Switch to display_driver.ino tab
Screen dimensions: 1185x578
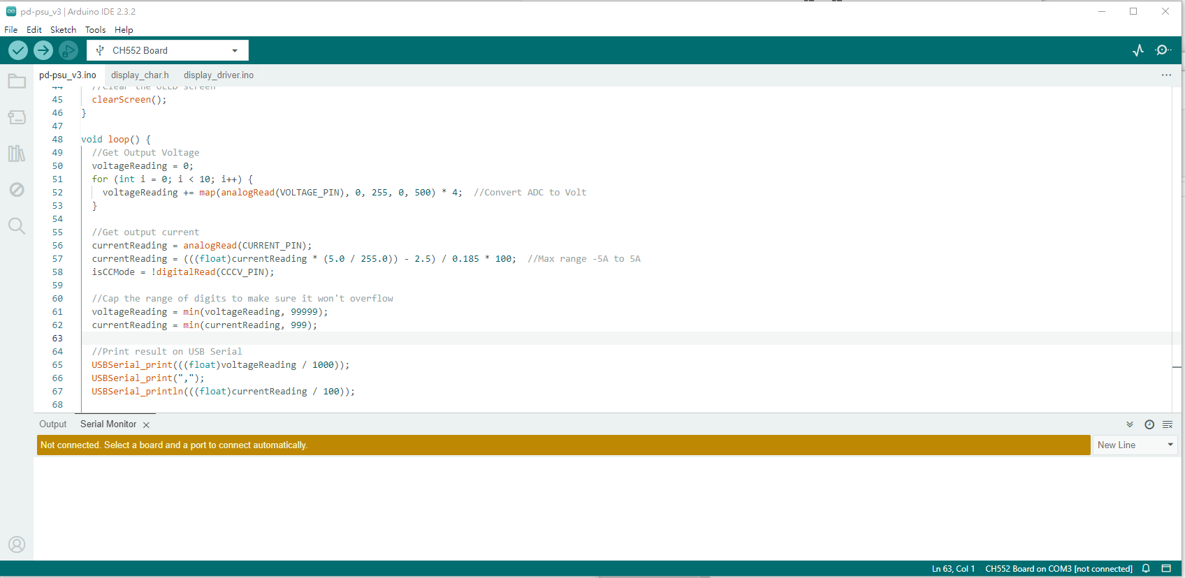219,75
